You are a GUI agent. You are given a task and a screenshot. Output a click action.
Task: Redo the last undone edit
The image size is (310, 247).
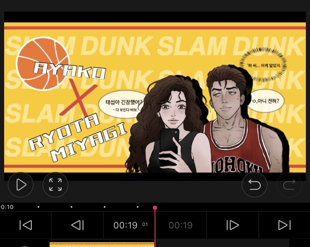(x=289, y=185)
